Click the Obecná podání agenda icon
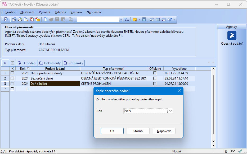247x154 pixels. 232,35
